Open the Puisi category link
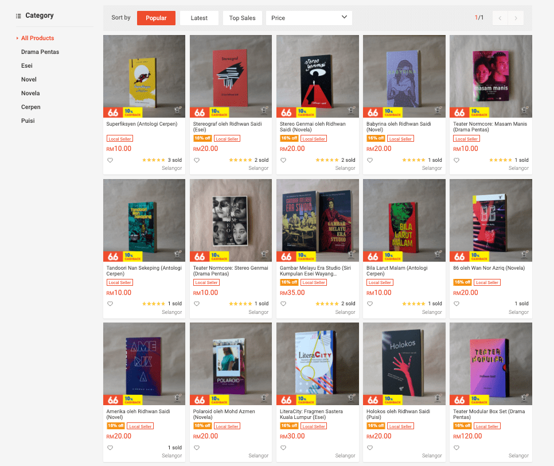Viewport: 554px width, 466px height. [x=28, y=121]
